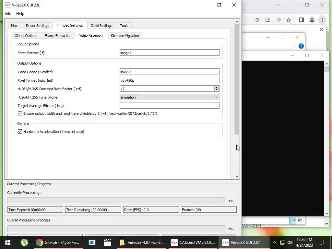332x249 pixels.
Task: Click the Constant Rate Factor value field
Action: pos(167,89)
